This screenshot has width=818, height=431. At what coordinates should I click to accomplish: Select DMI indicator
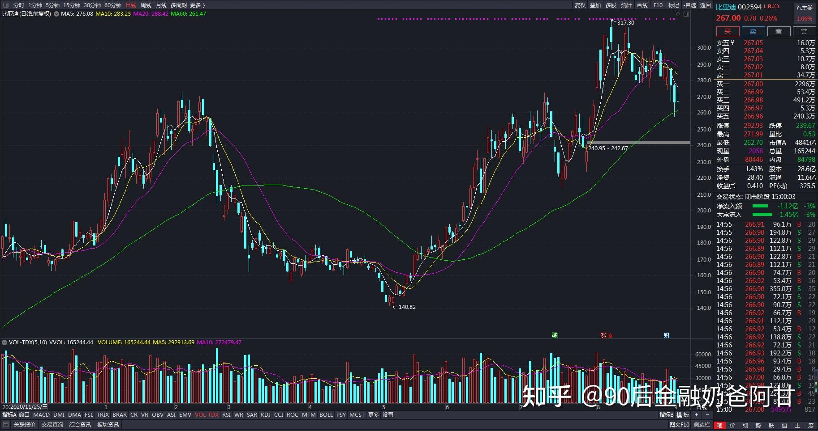click(59, 415)
